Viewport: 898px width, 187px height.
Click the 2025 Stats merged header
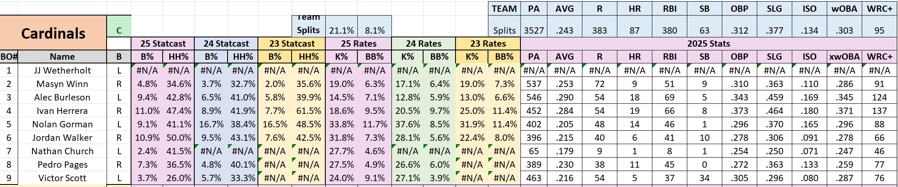708,44
